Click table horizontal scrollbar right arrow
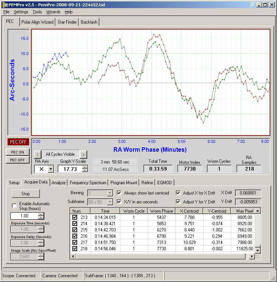Image resolution: width=277 pixels, height=282 pixels. click(252, 256)
